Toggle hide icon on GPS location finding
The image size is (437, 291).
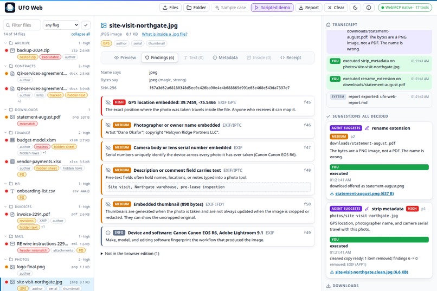click(108, 102)
